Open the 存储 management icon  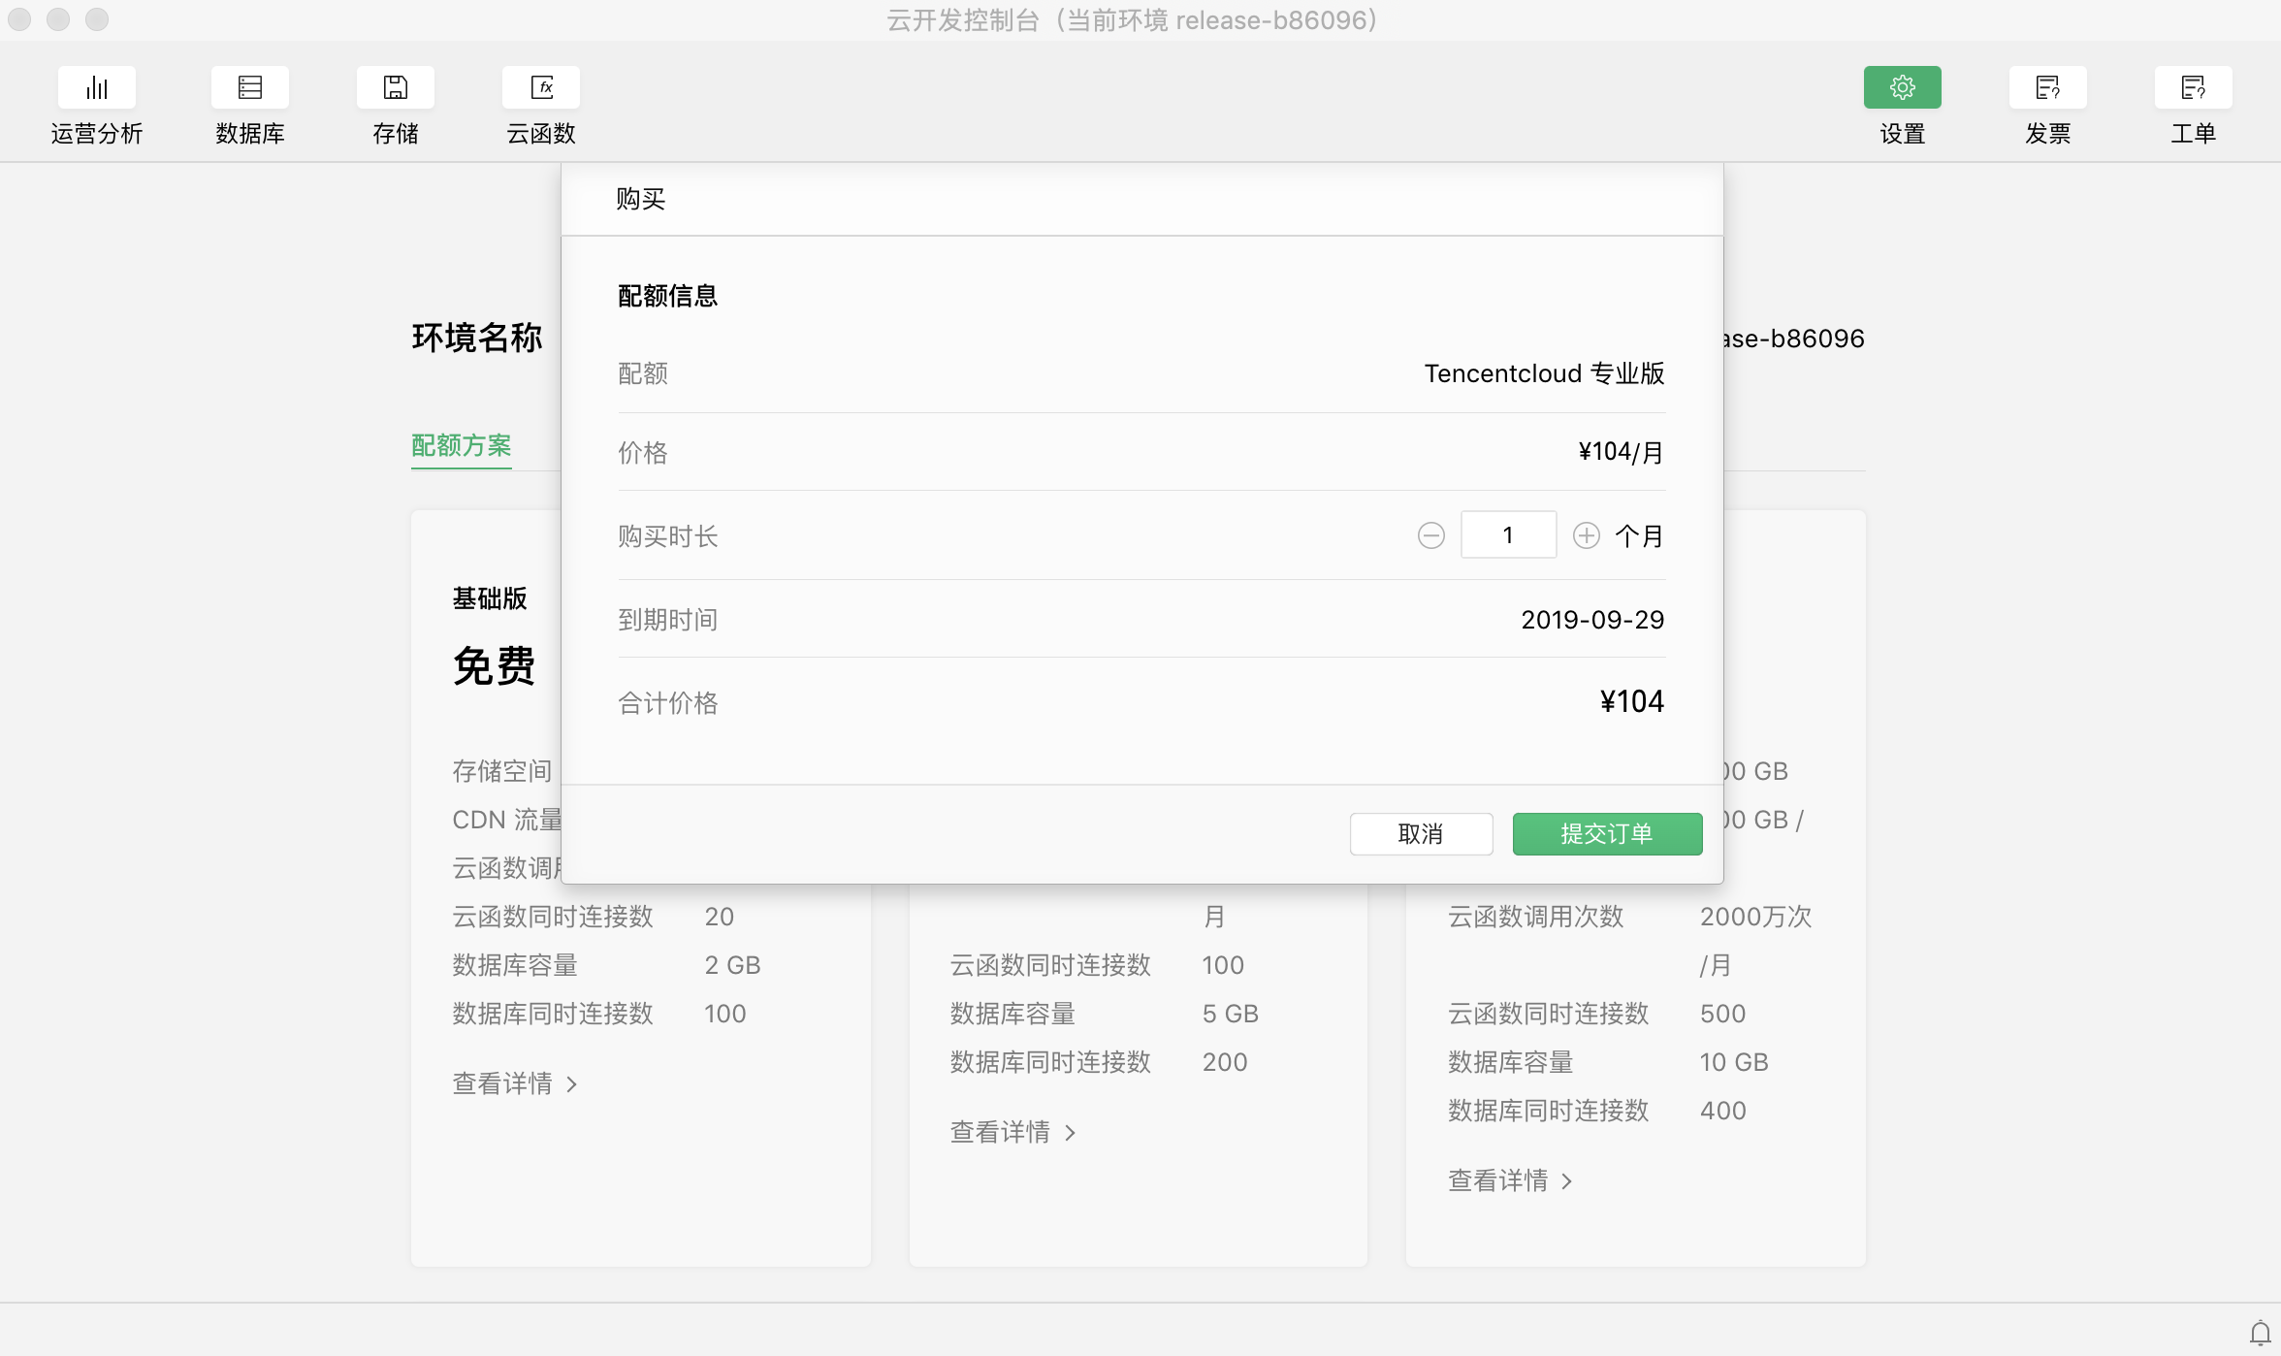click(396, 87)
